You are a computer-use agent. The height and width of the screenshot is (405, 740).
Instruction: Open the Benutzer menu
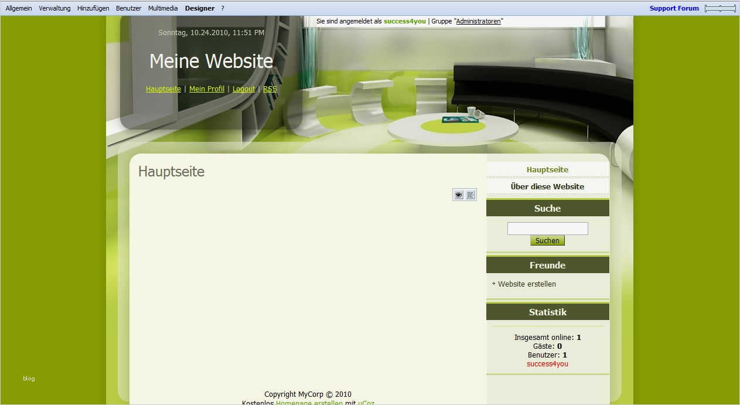click(x=128, y=8)
